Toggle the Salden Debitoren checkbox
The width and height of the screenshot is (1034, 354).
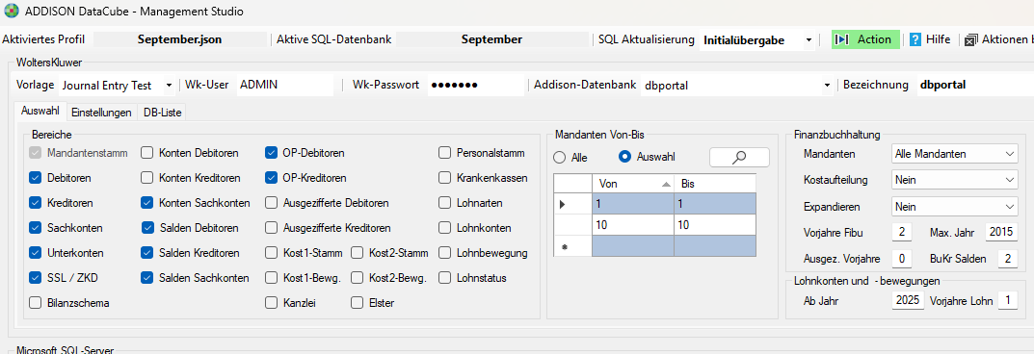point(148,228)
